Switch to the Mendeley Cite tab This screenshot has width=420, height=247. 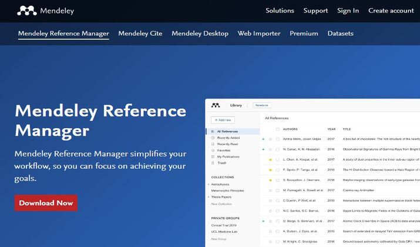pos(140,34)
